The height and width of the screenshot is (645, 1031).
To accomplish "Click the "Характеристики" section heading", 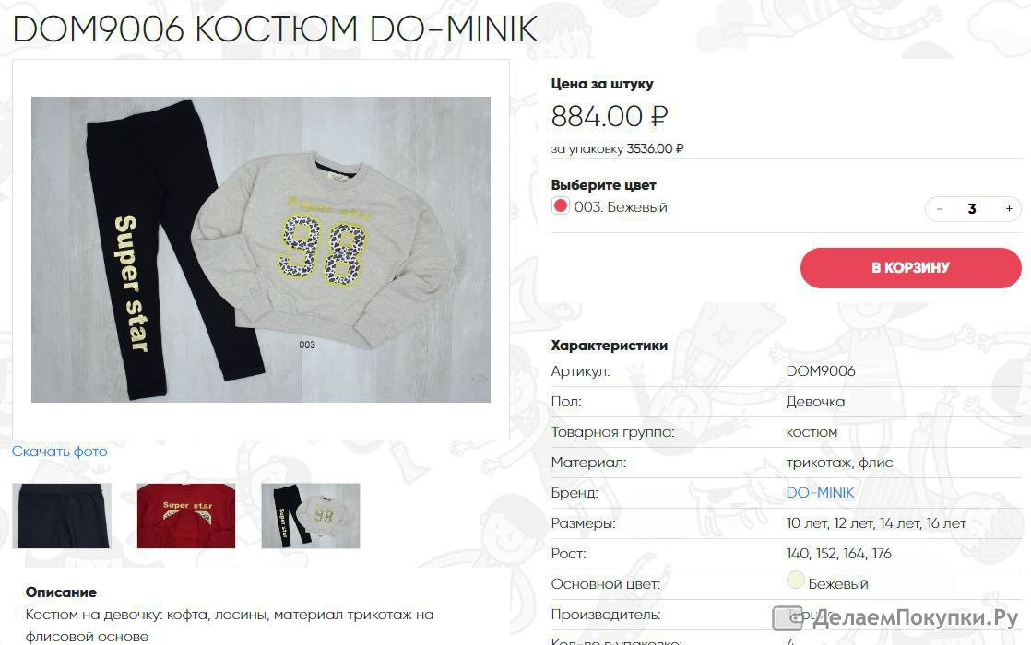I will tap(609, 346).
